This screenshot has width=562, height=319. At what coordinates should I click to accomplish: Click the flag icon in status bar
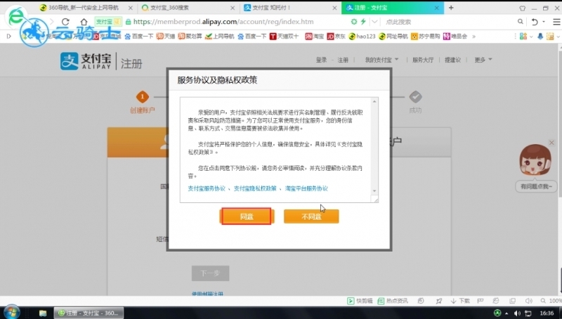[481, 301]
